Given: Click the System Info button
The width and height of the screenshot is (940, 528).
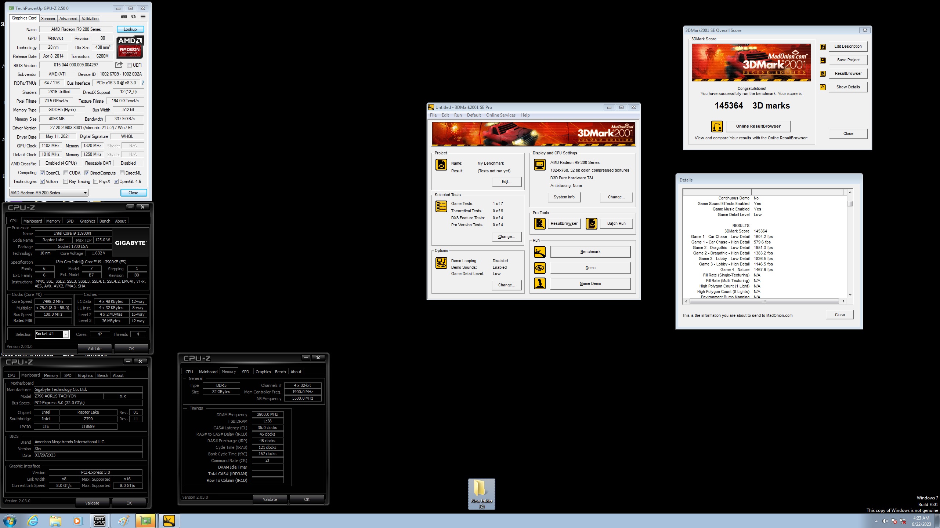Looking at the screenshot, I should (564, 197).
